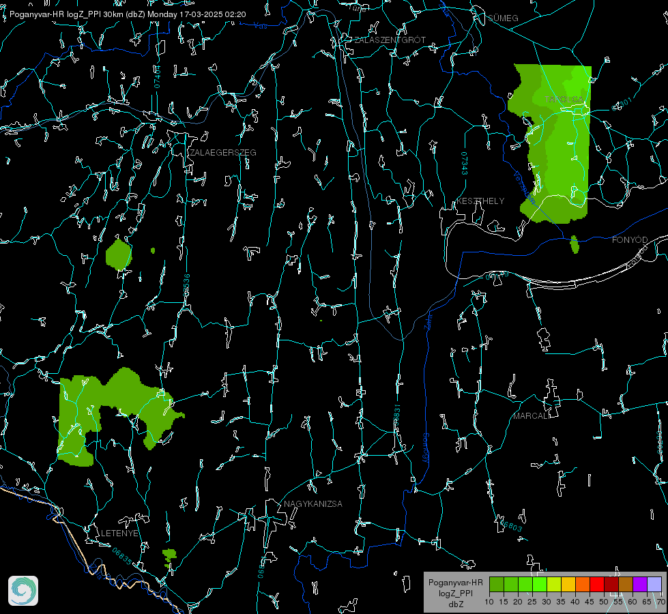This screenshot has width=668, height=614.
Task: Click the FONYÓD town label
Action: 630,240
